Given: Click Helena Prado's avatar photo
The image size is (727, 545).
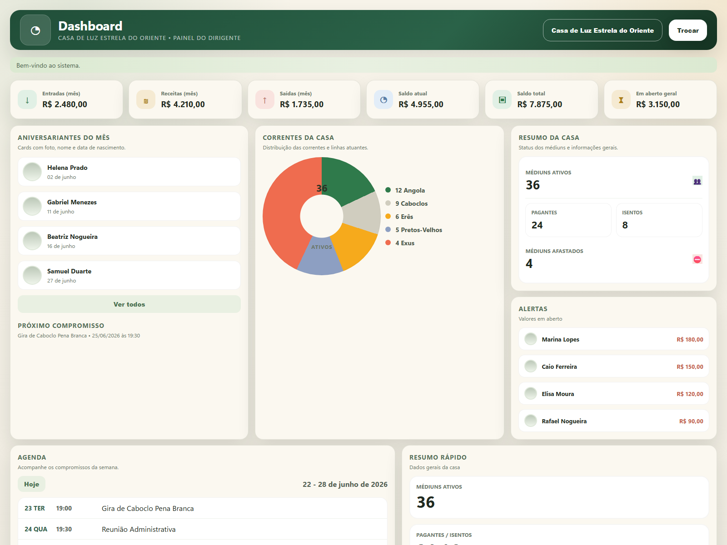Looking at the screenshot, I should 32,172.
